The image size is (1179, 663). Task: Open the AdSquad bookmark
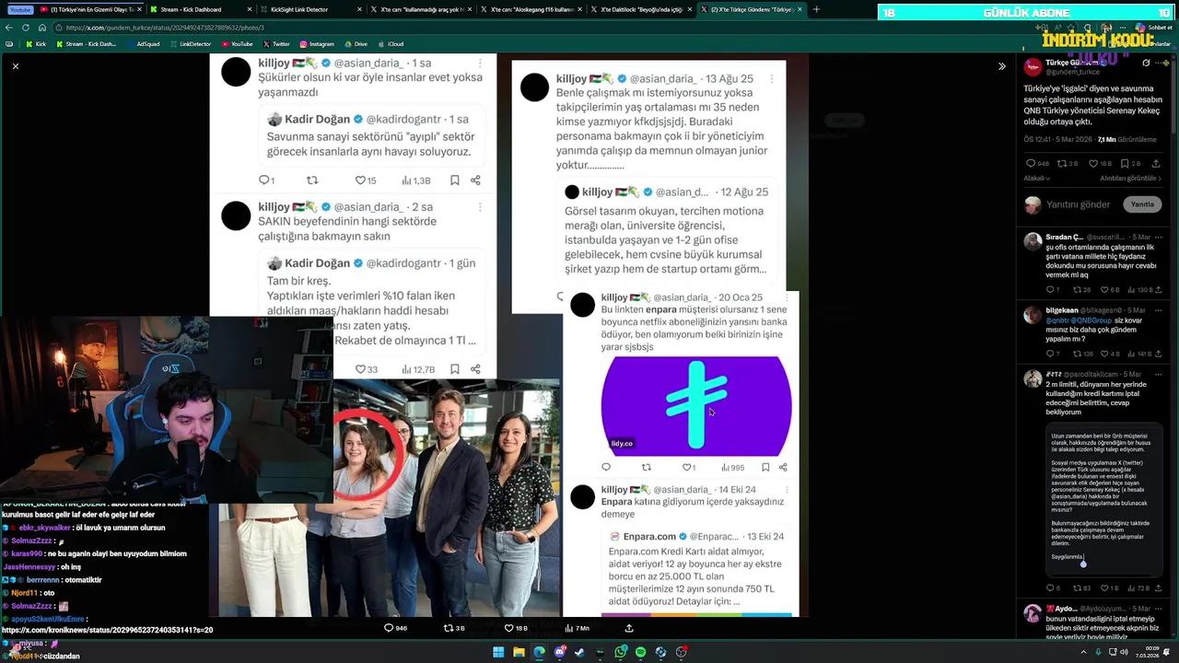pos(143,44)
